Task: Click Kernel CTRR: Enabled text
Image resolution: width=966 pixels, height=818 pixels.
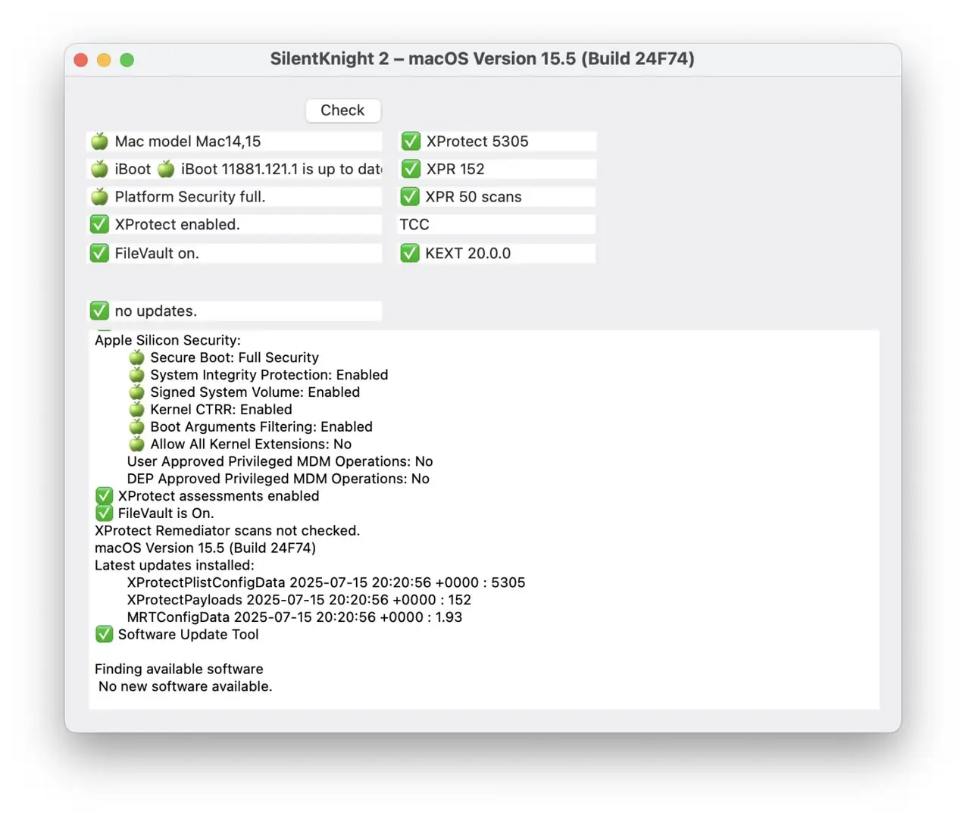Action: pos(220,410)
